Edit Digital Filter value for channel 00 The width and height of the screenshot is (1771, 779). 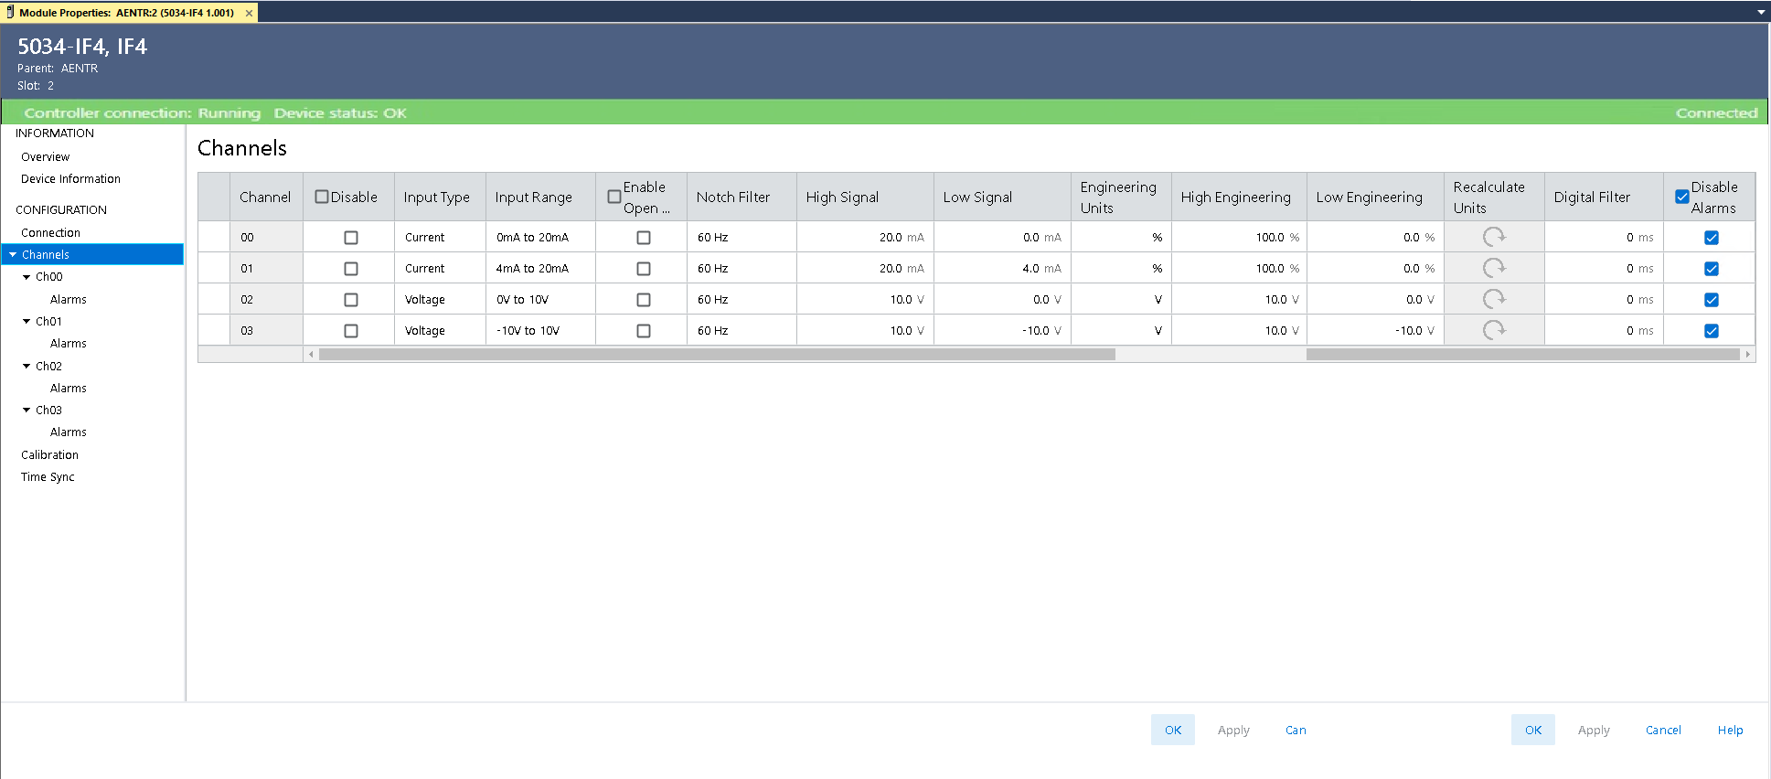1604,237
